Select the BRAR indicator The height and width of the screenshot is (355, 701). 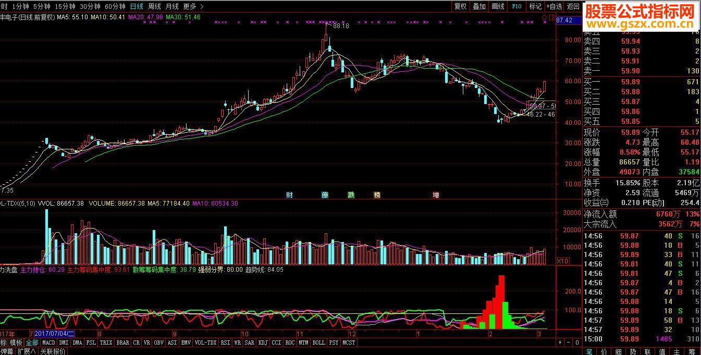(123, 343)
